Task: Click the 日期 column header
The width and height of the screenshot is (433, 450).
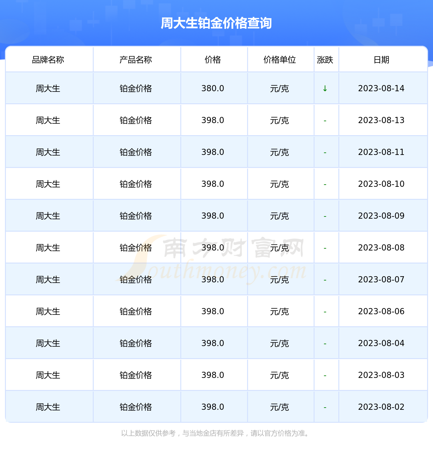Action: pos(381,60)
